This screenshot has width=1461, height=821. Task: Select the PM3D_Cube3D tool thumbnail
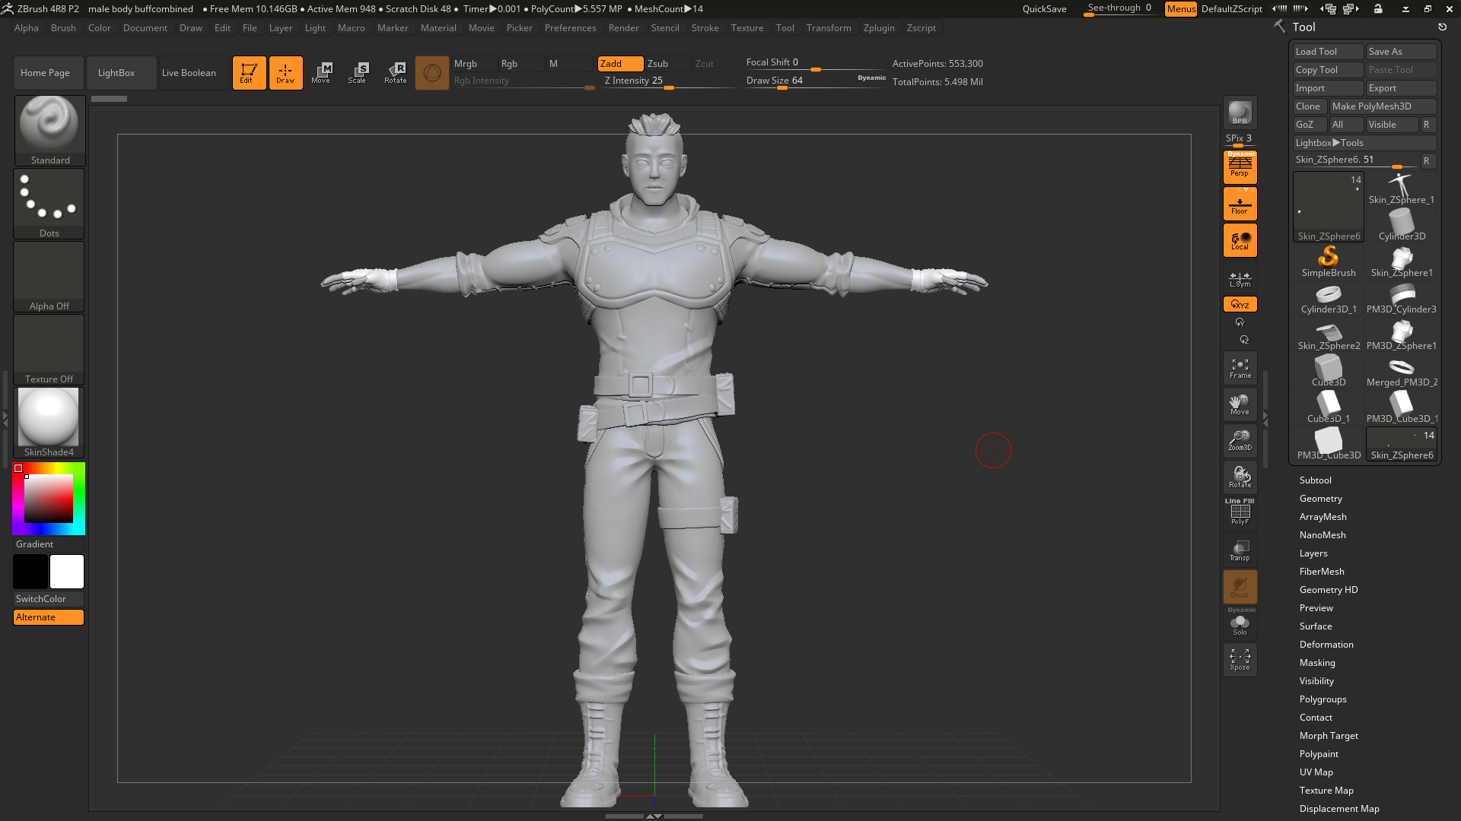[1329, 445]
